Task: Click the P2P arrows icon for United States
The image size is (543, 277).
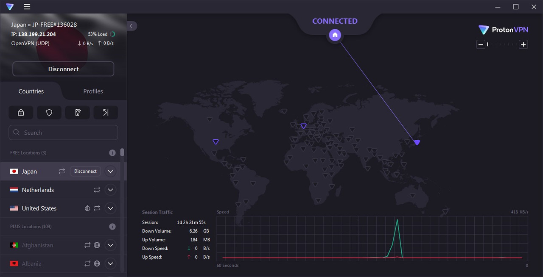Action: [x=97, y=208]
